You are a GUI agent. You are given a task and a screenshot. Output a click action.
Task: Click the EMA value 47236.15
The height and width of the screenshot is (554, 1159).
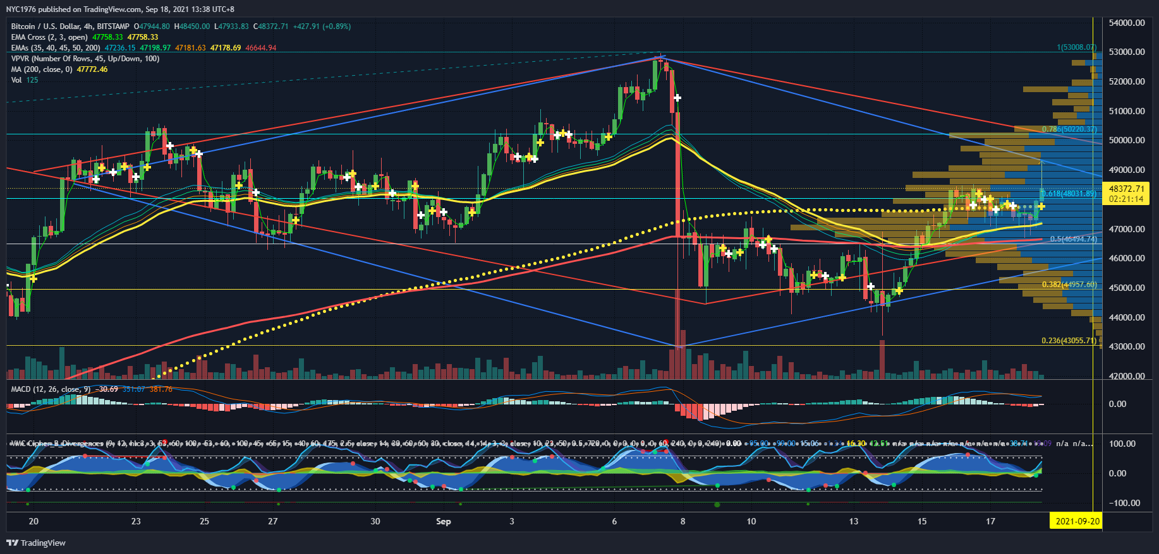click(x=120, y=48)
